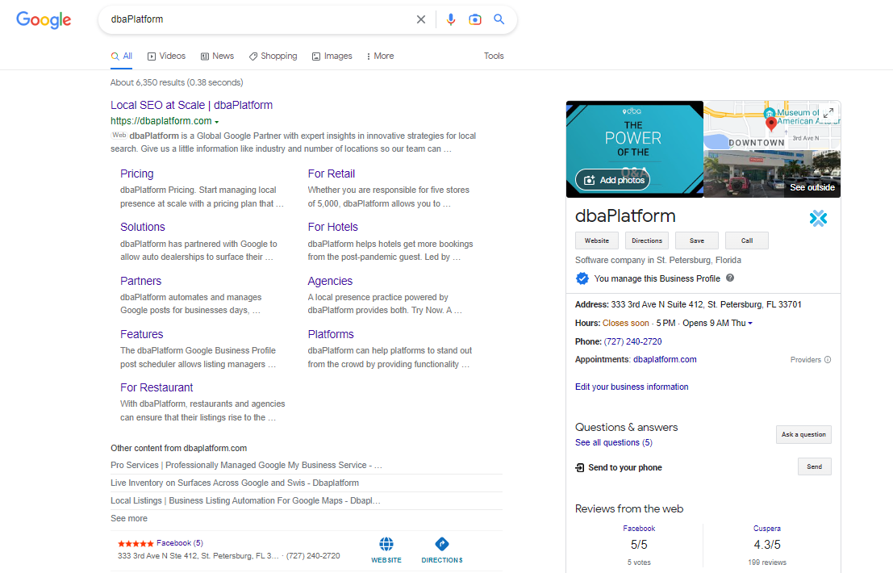Click into the dbaPlatform search field
Viewport: 893px width, 573px height.
[x=259, y=19]
